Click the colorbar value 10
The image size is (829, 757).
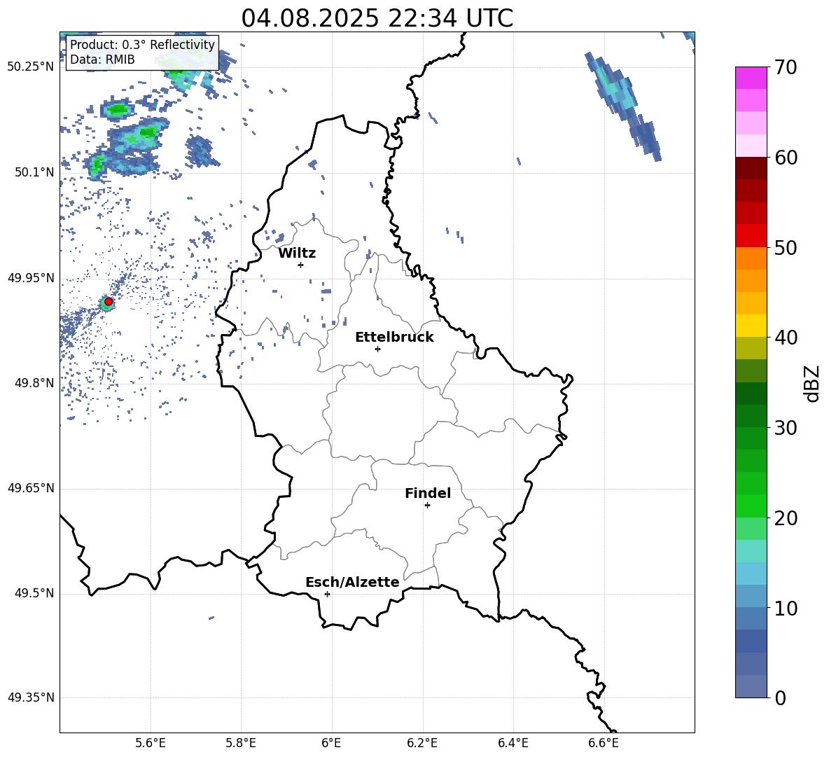[x=786, y=608]
